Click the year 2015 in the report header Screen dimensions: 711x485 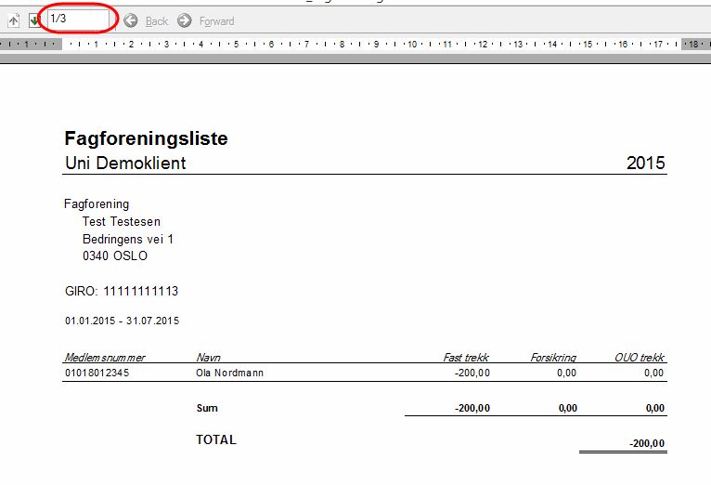point(646,164)
